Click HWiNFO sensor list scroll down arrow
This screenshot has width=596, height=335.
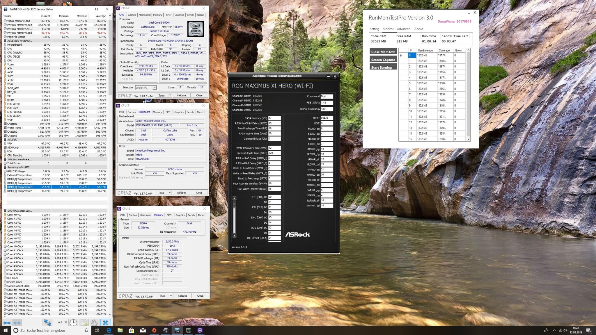click(110, 314)
